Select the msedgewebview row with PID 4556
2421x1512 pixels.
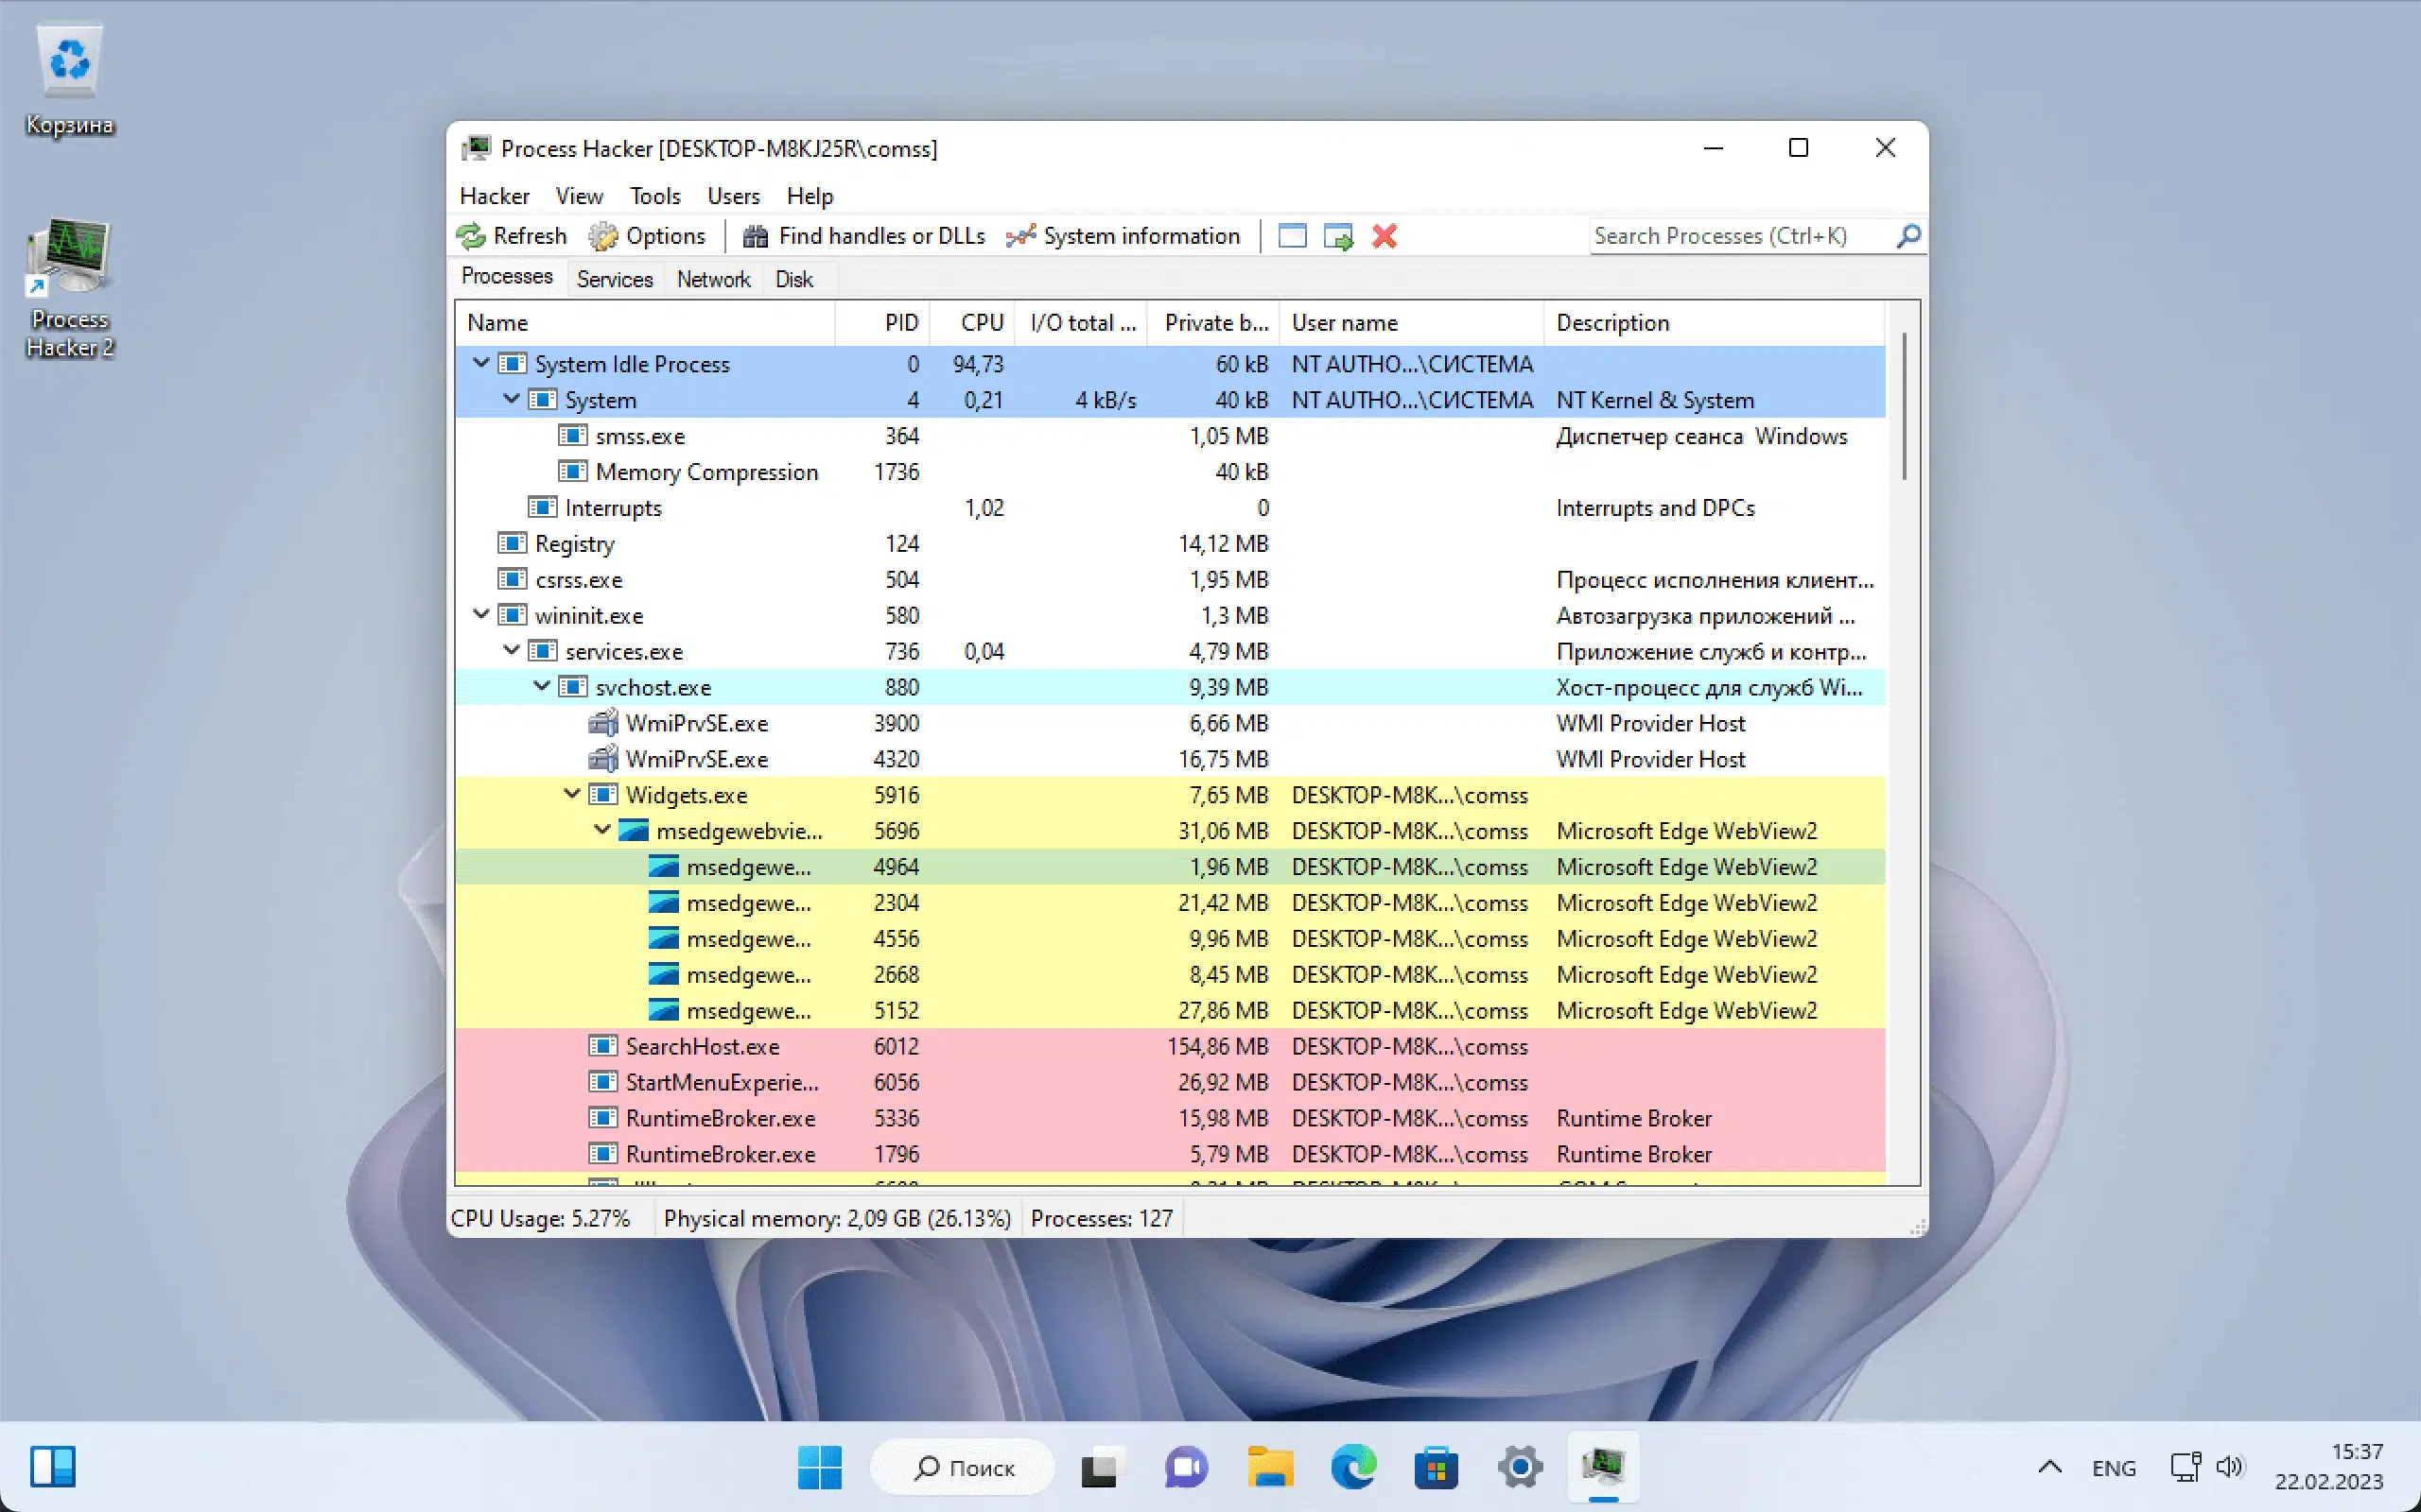click(x=1171, y=939)
